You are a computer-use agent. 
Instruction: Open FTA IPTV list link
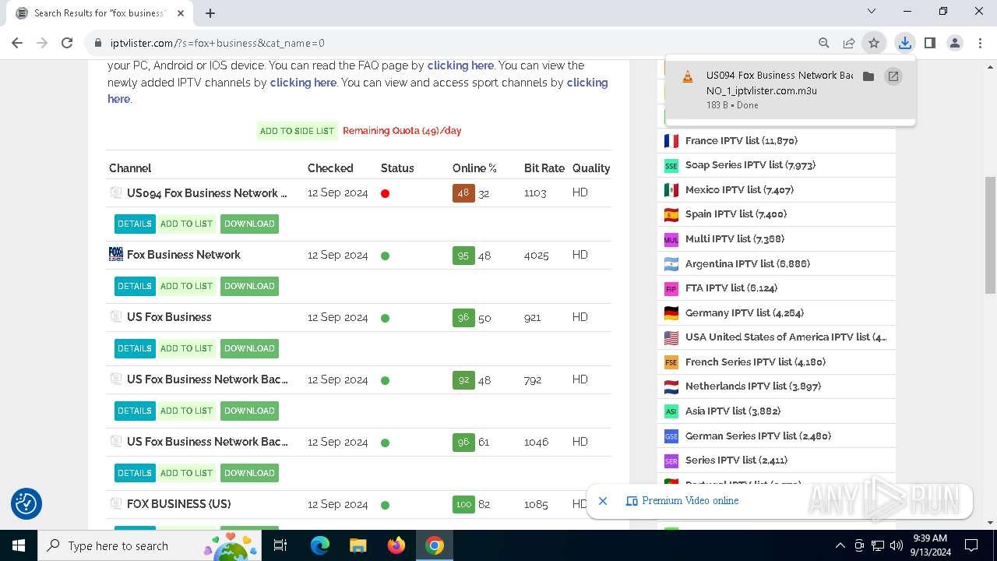[x=731, y=288]
